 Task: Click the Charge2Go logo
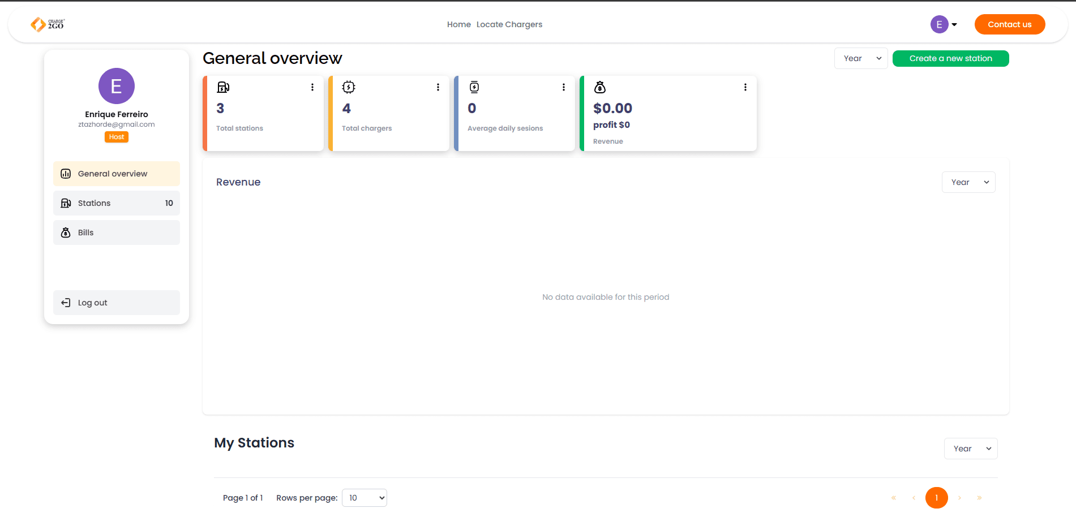(x=48, y=24)
